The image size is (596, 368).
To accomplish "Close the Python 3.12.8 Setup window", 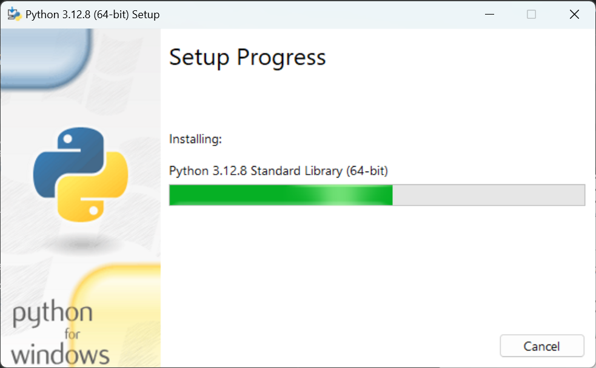I will pos(574,15).
